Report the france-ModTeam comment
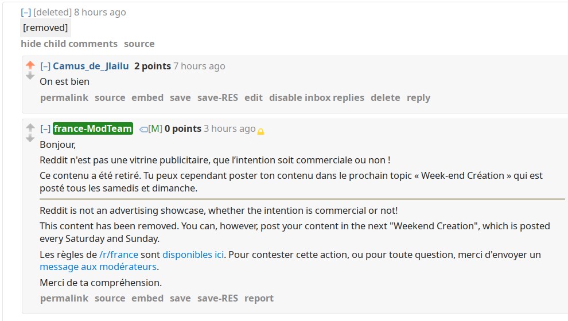 [x=259, y=299]
